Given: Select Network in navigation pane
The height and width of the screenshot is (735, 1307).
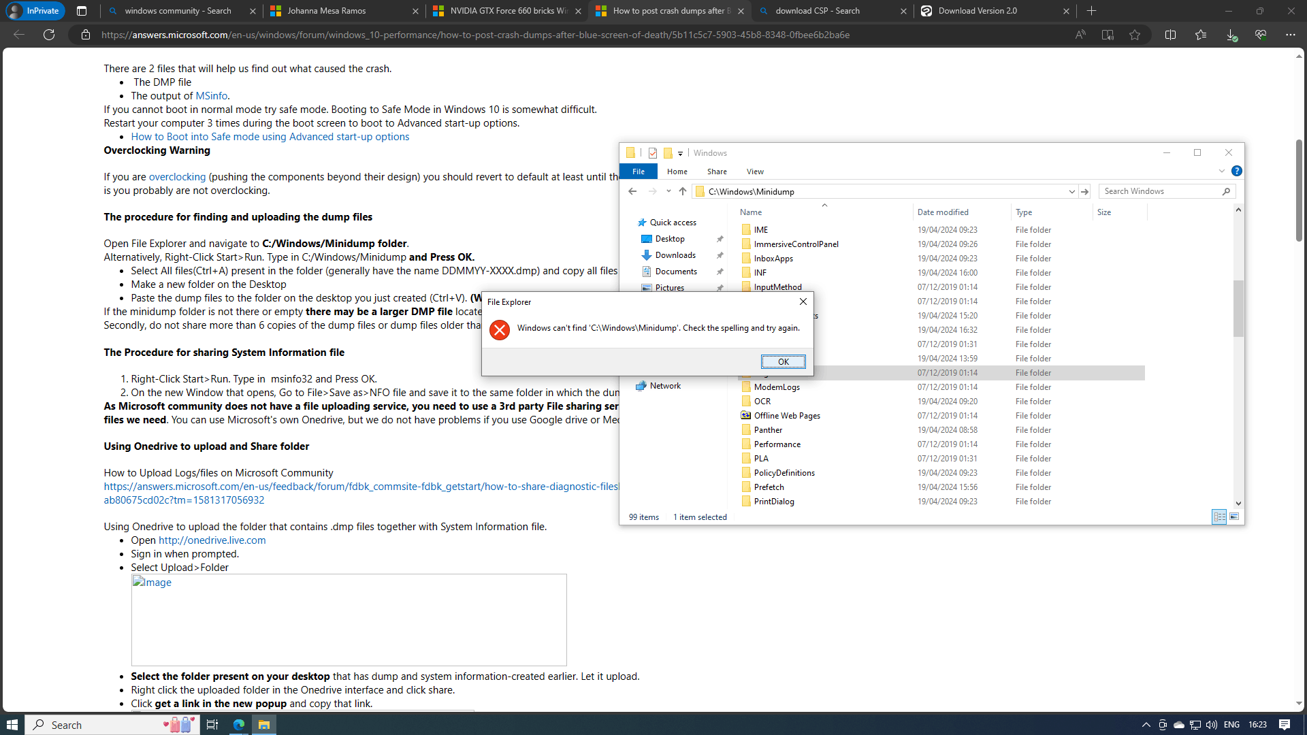Looking at the screenshot, I should (x=665, y=386).
